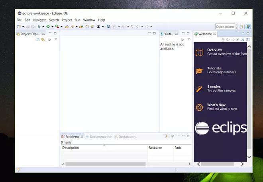
Task: Click Welcome page back arrow icon
Action: (228, 40)
